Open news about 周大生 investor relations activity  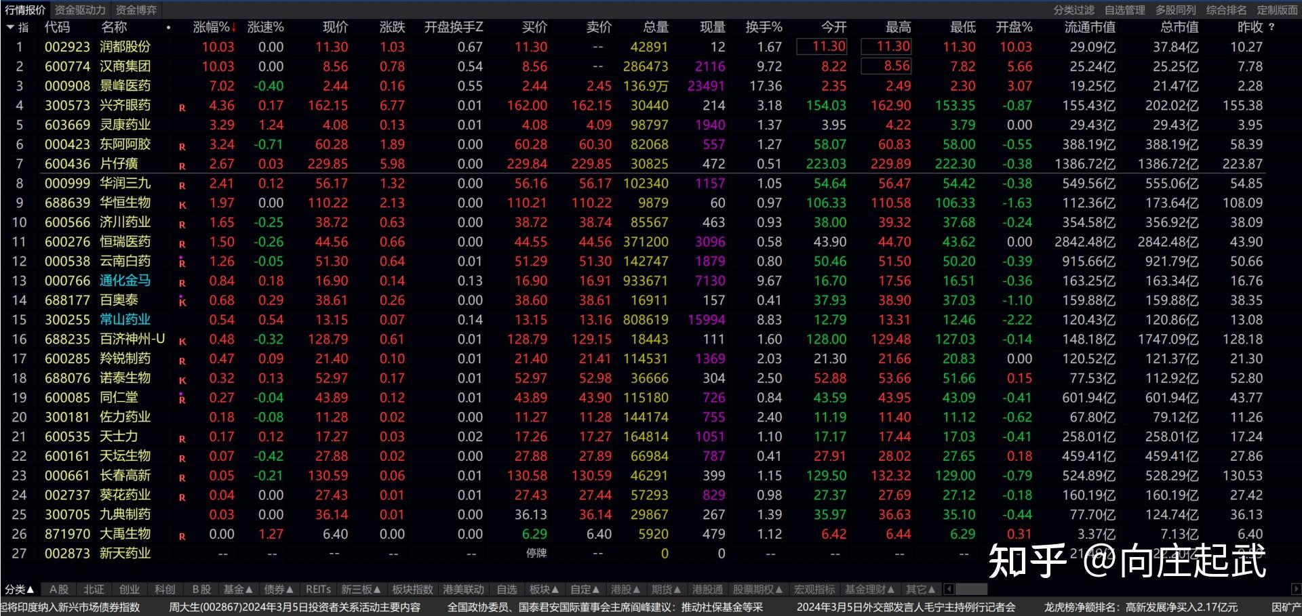tap(294, 607)
